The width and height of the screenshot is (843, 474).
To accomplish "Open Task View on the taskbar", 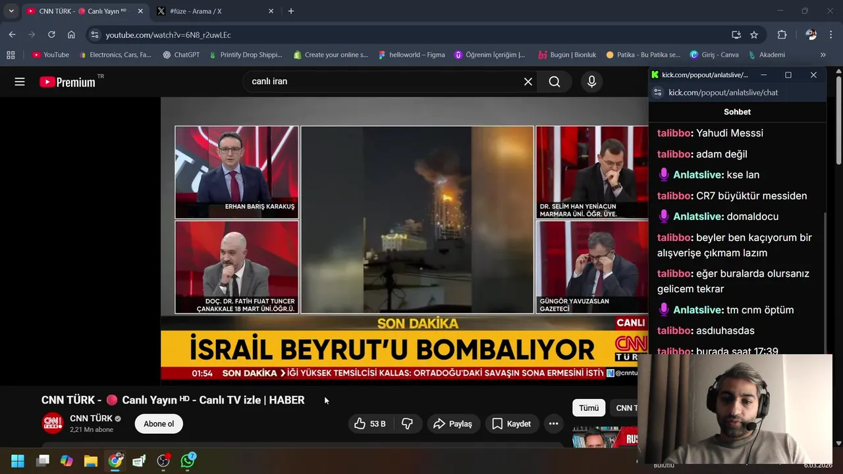I will [x=43, y=461].
